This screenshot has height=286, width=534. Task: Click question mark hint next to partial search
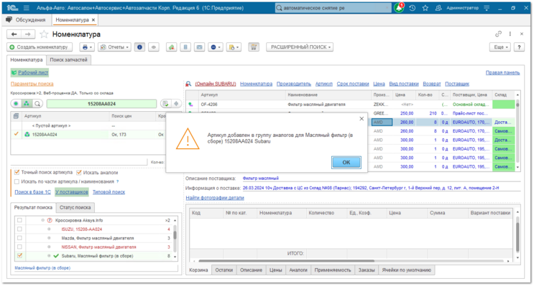click(x=118, y=182)
